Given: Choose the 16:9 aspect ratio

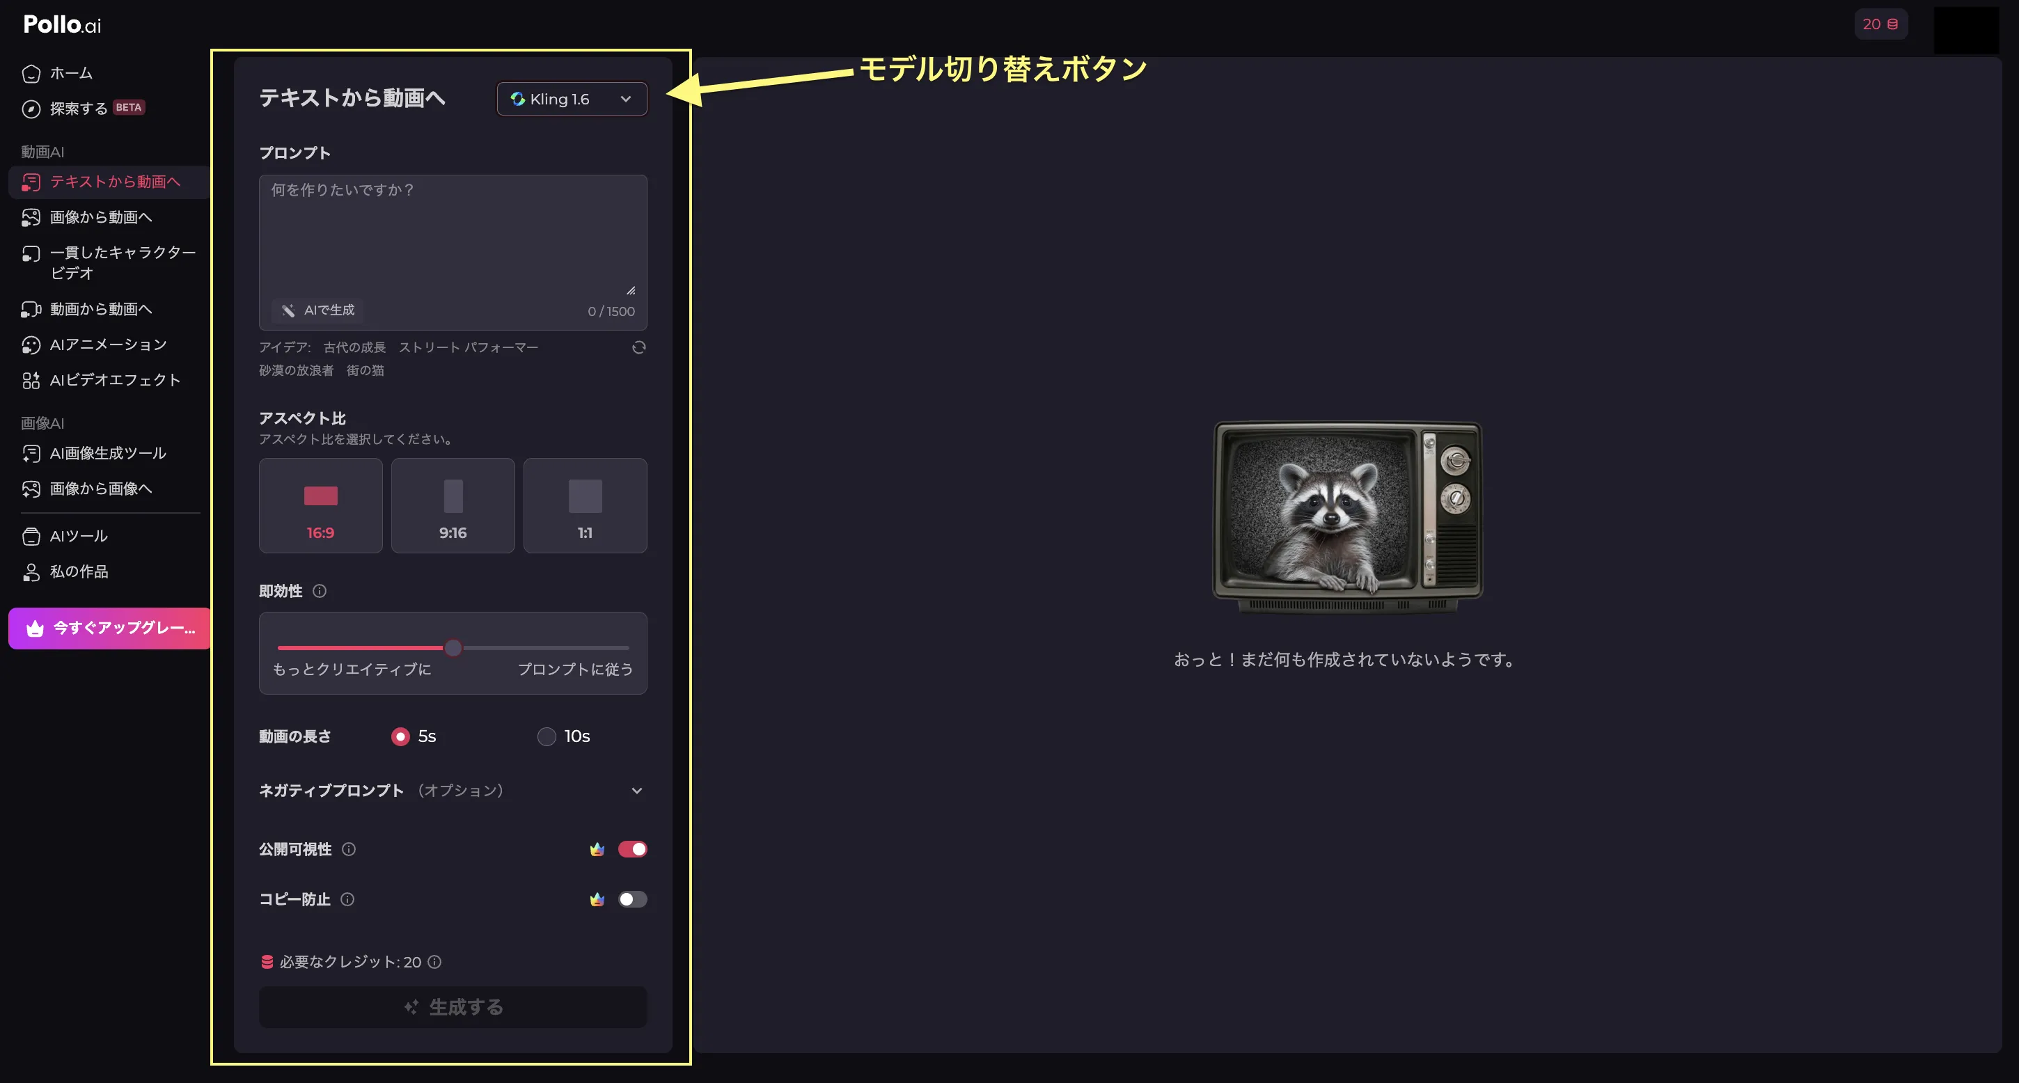Looking at the screenshot, I should pos(320,505).
